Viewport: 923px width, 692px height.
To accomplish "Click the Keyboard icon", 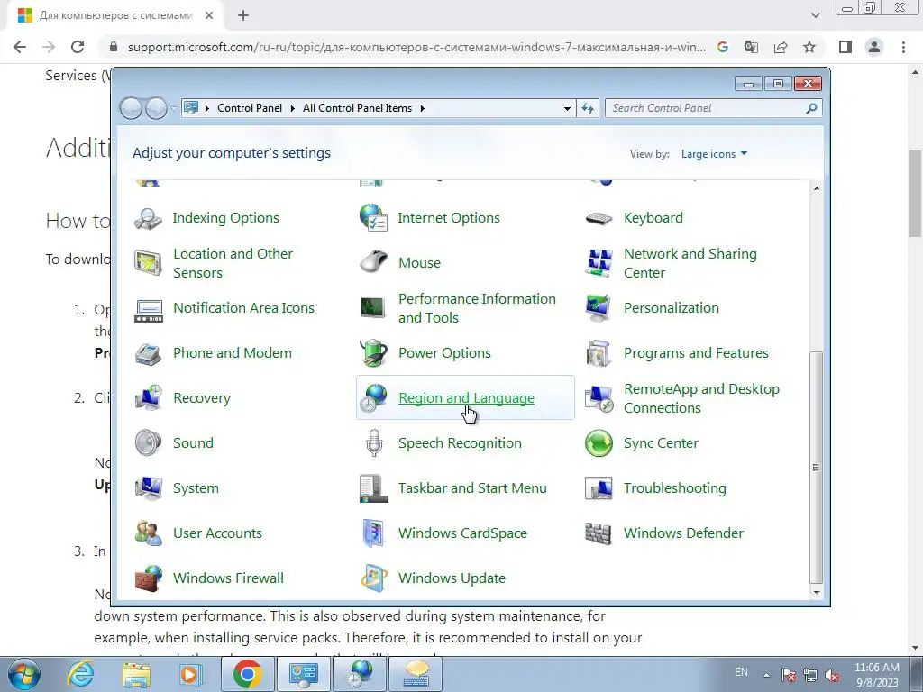I will pos(599,218).
